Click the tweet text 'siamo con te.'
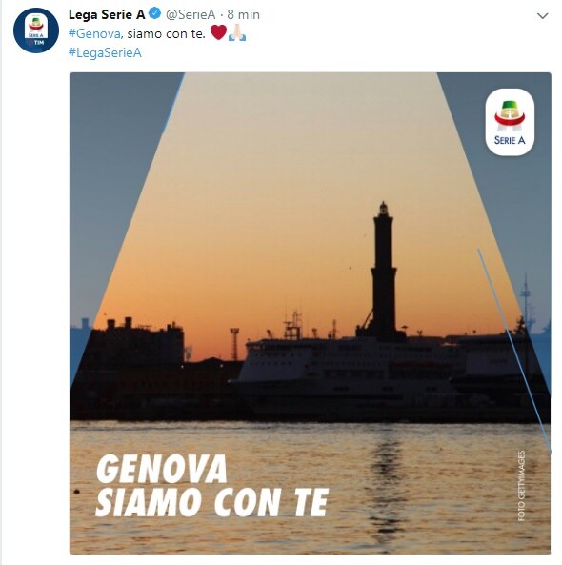This screenshot has width=562, height=565. (x=166, y=33)
